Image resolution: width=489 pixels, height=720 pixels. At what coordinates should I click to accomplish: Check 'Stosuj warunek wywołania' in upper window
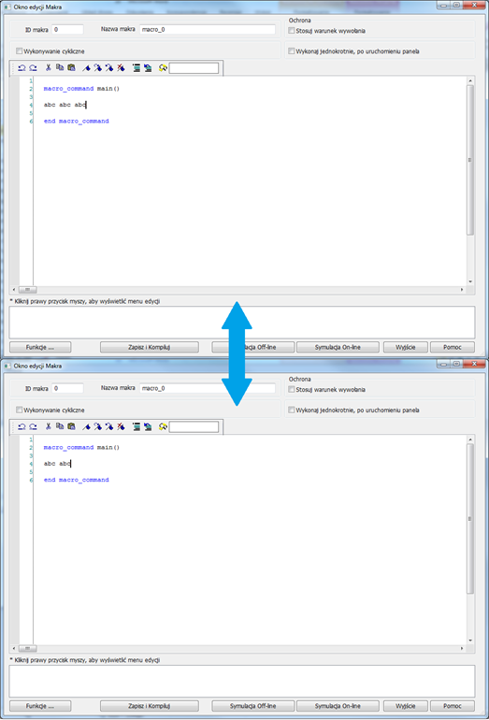(291, 30)
